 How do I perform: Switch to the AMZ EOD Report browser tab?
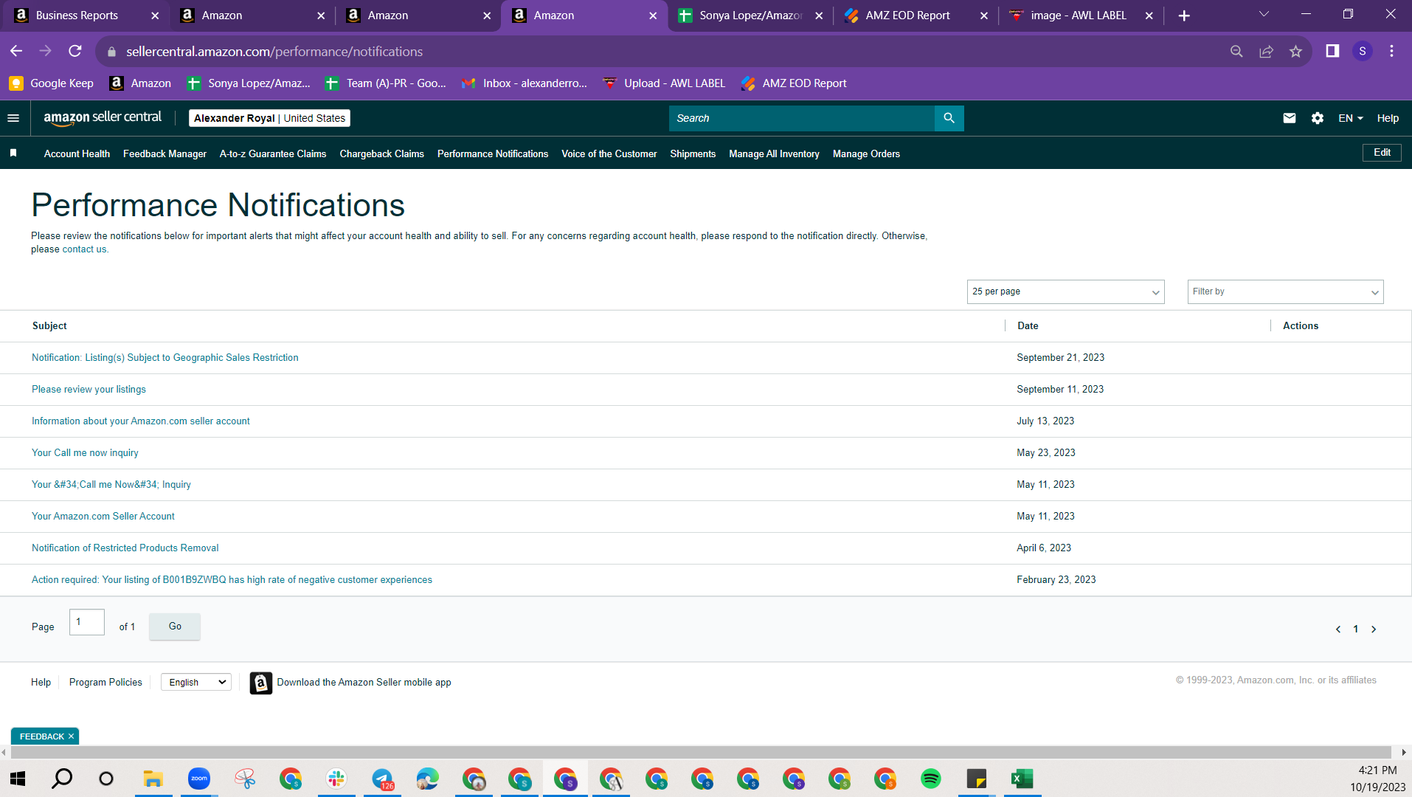pyautogui.click(x=916, y=15)
